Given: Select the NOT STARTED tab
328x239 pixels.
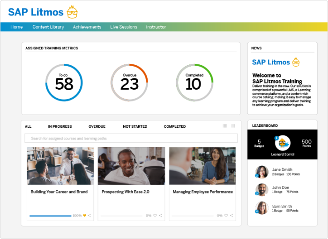Looking at the screenshot, I should pos(135,126).
